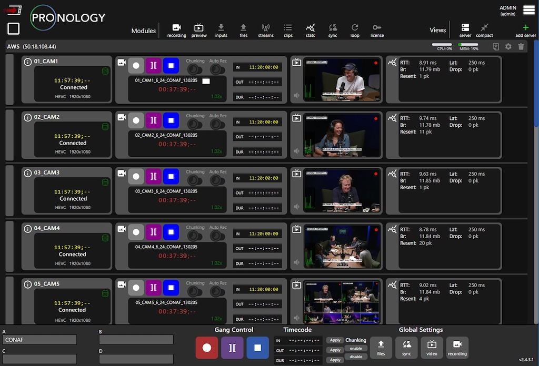Image resolution: width=539 pixels, height=366 pixels.
Task: Toggle Auto Rec knob for 03_CAM3
Action: (217, 180)
